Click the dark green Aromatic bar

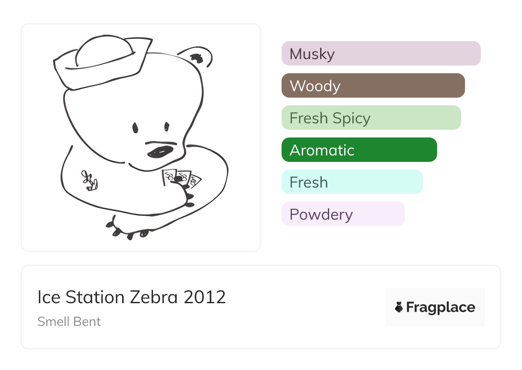coord(359,150)
